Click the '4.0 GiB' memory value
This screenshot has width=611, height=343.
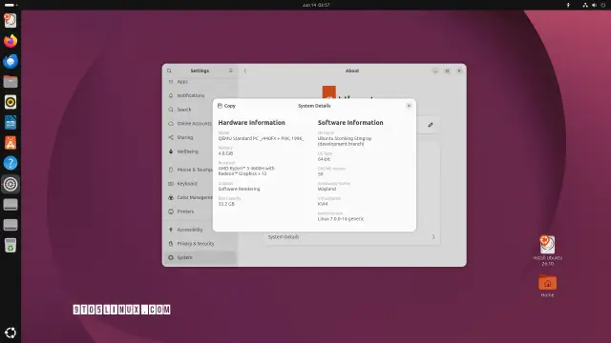[225, 153]
